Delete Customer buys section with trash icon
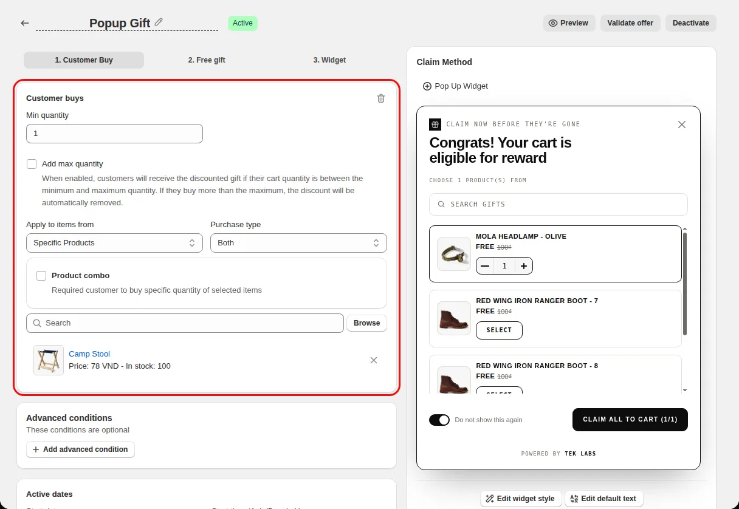 click(x=381, y=98)
